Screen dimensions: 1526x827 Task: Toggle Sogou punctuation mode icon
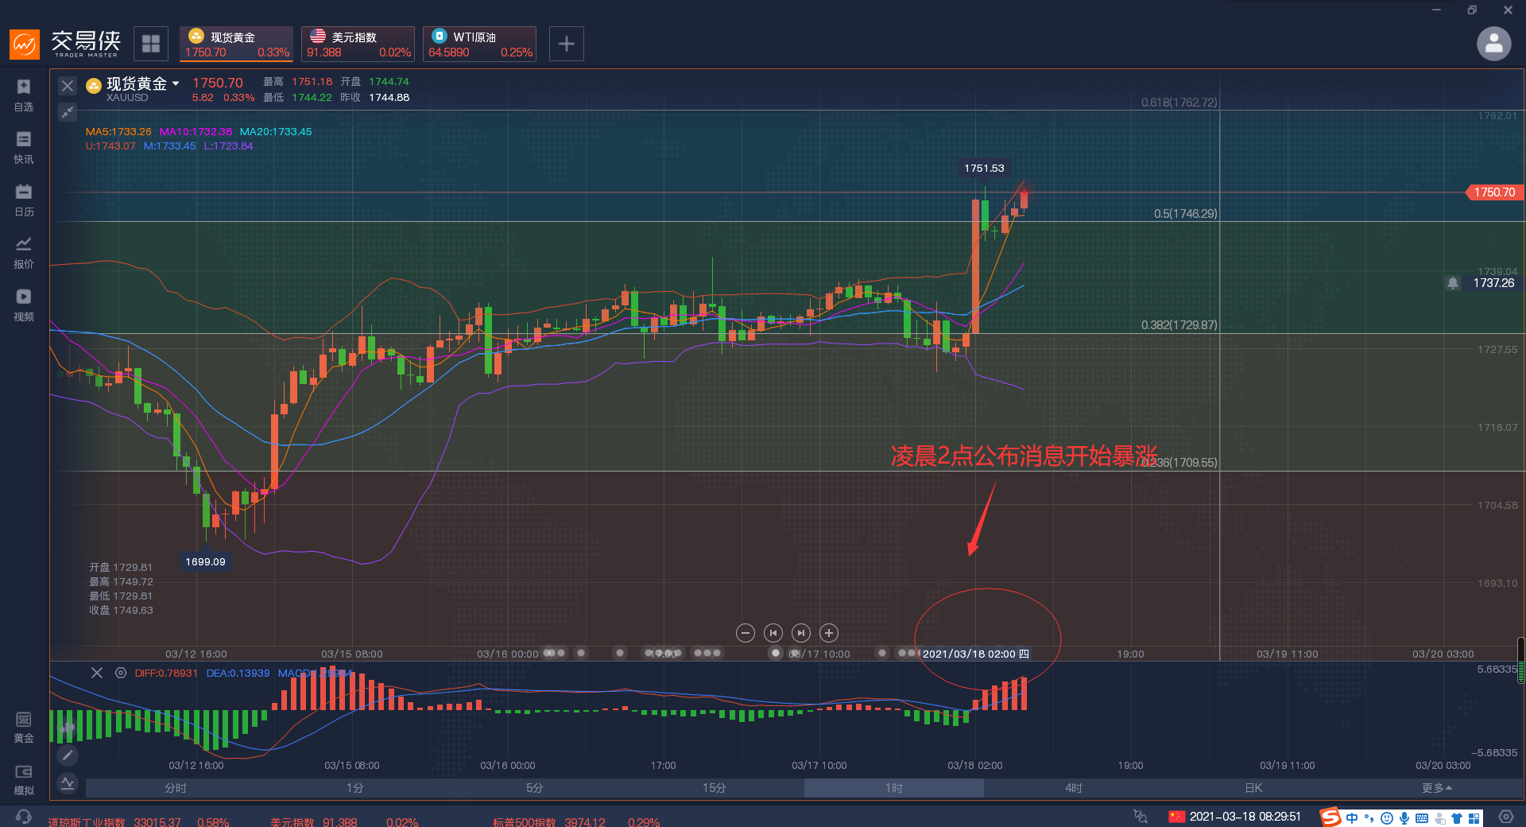tap(1369, 817)
